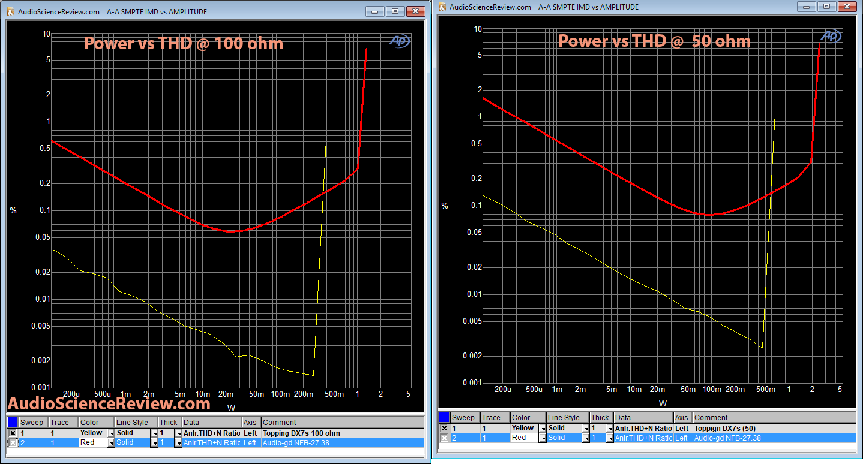The width and height of the screenshot is (863, 464).
Task: Open the Line Style dropdown for Toppign DX7s (50)
Action: [586, 428]
